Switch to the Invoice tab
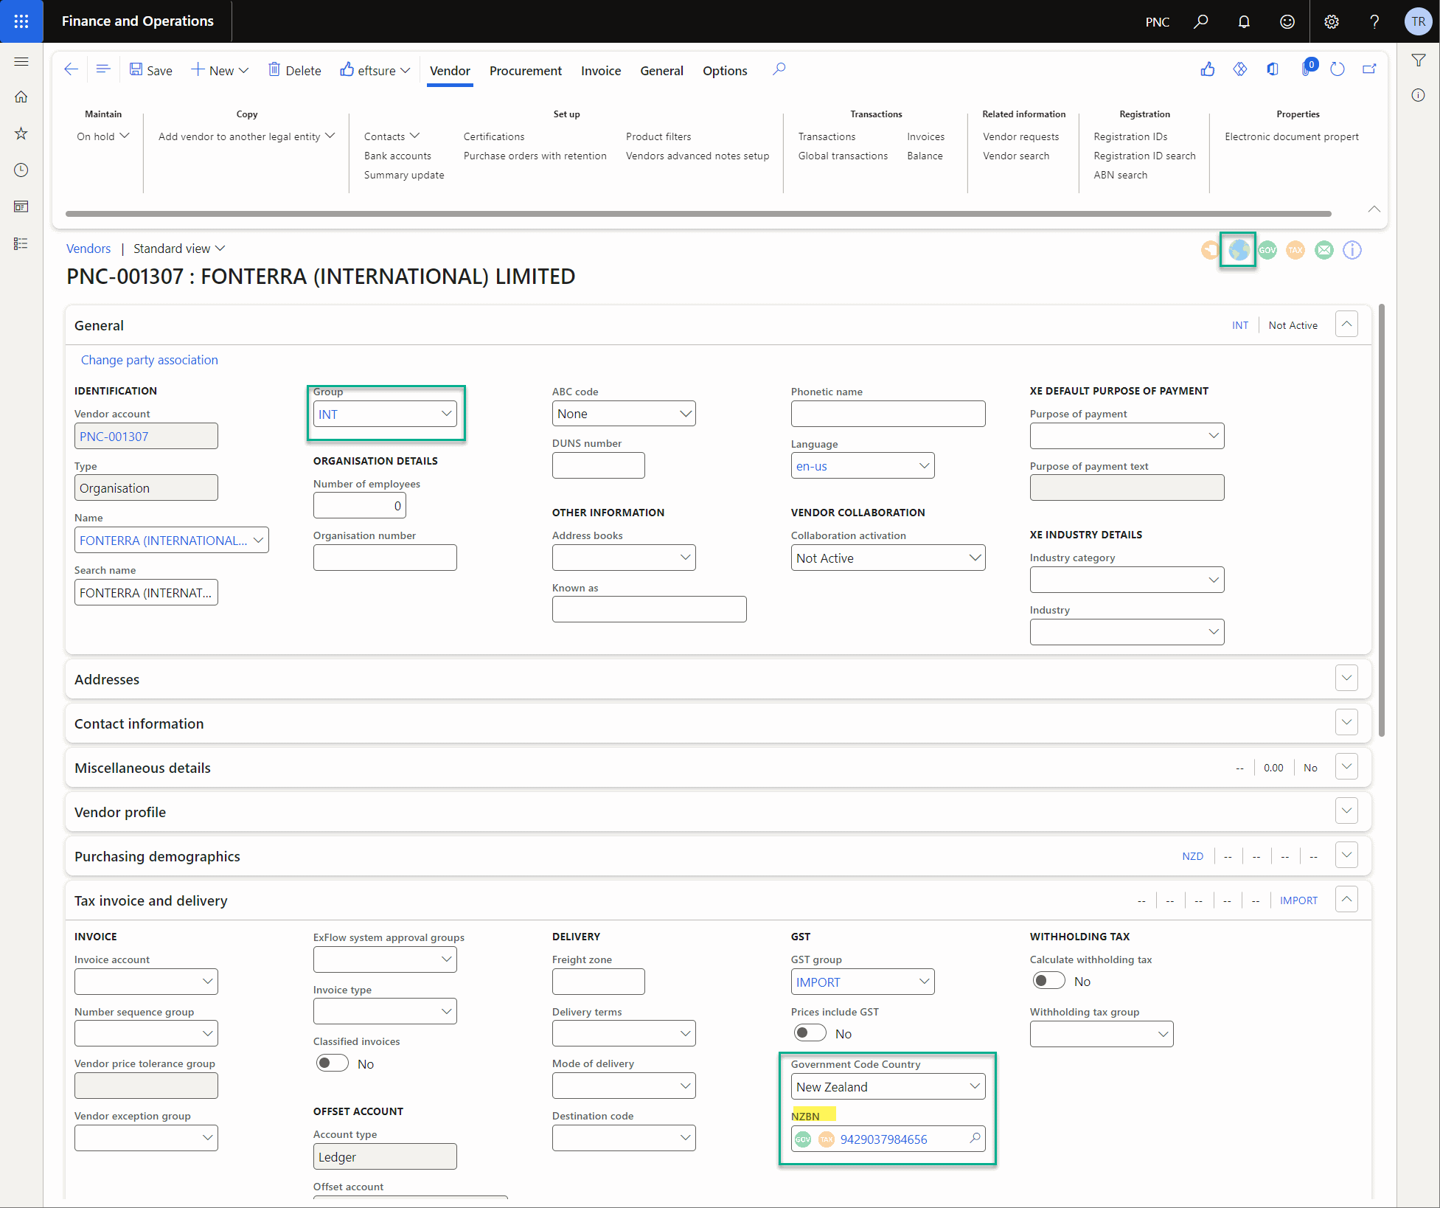 coord(601,71)
